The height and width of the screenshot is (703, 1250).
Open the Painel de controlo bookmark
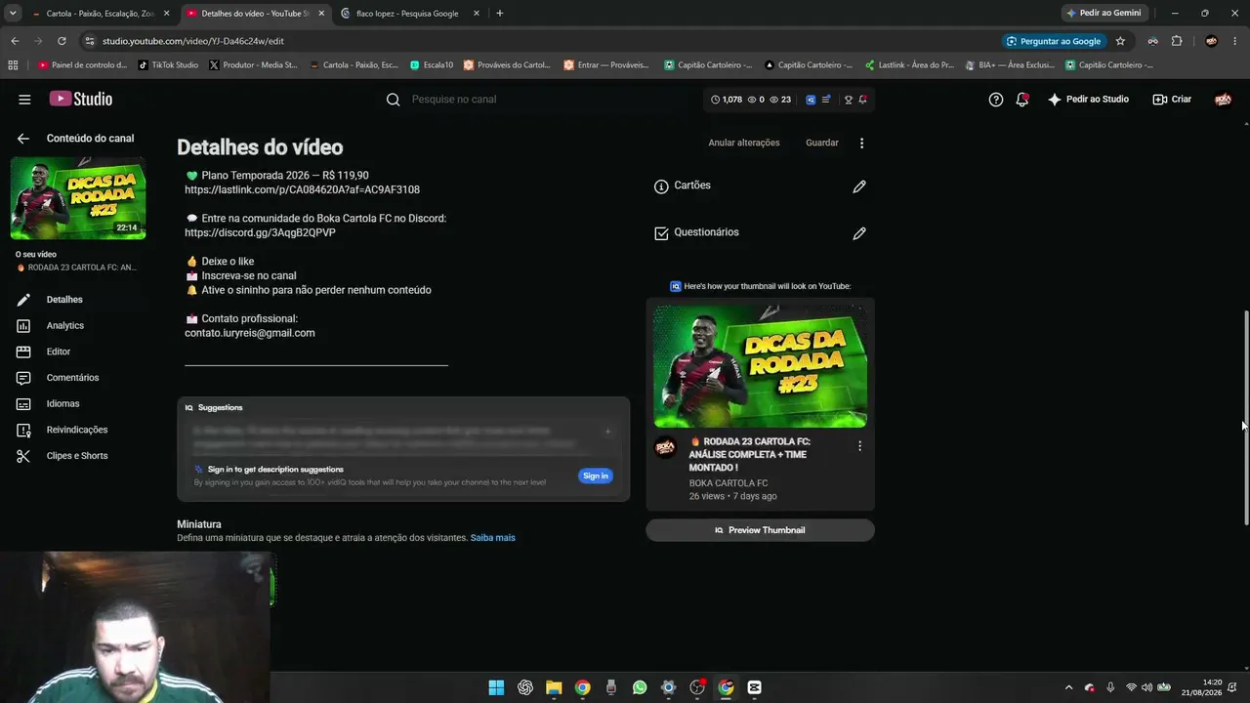coord(82,65)
